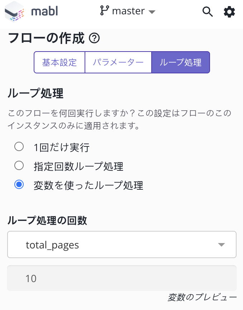243x310 pixels.
Task: Select the ループ処理 tab
Action: pyautogui.click(x=181, y=62)
